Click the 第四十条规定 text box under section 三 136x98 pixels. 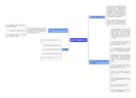[120, 43]
